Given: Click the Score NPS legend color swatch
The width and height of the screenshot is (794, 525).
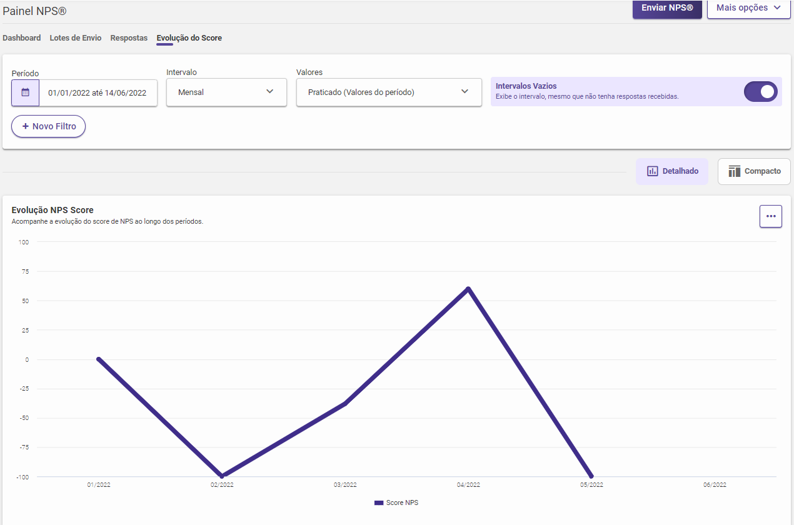Looking at the screenshot, I should 378,502.
